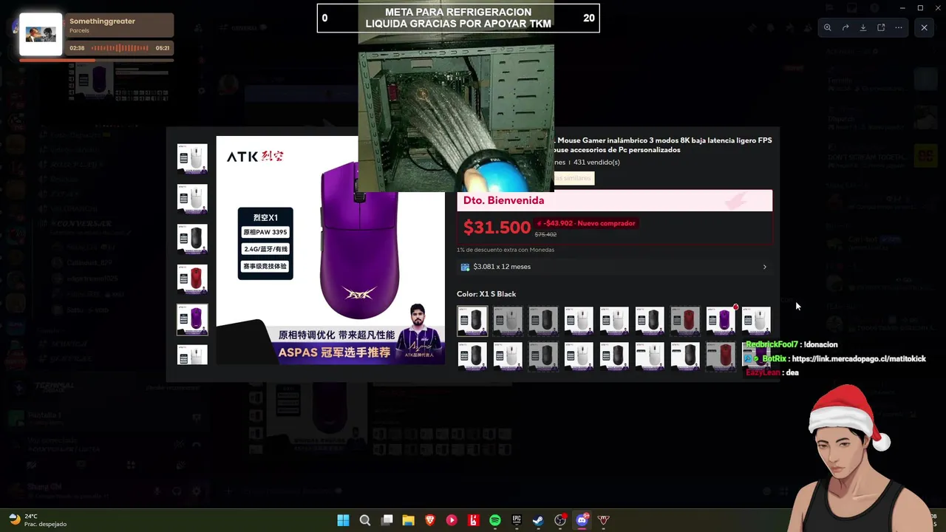Open the last taskbar app icon after Discord
The height and width of the screenshot is (532, 946).
click(604, 520)
